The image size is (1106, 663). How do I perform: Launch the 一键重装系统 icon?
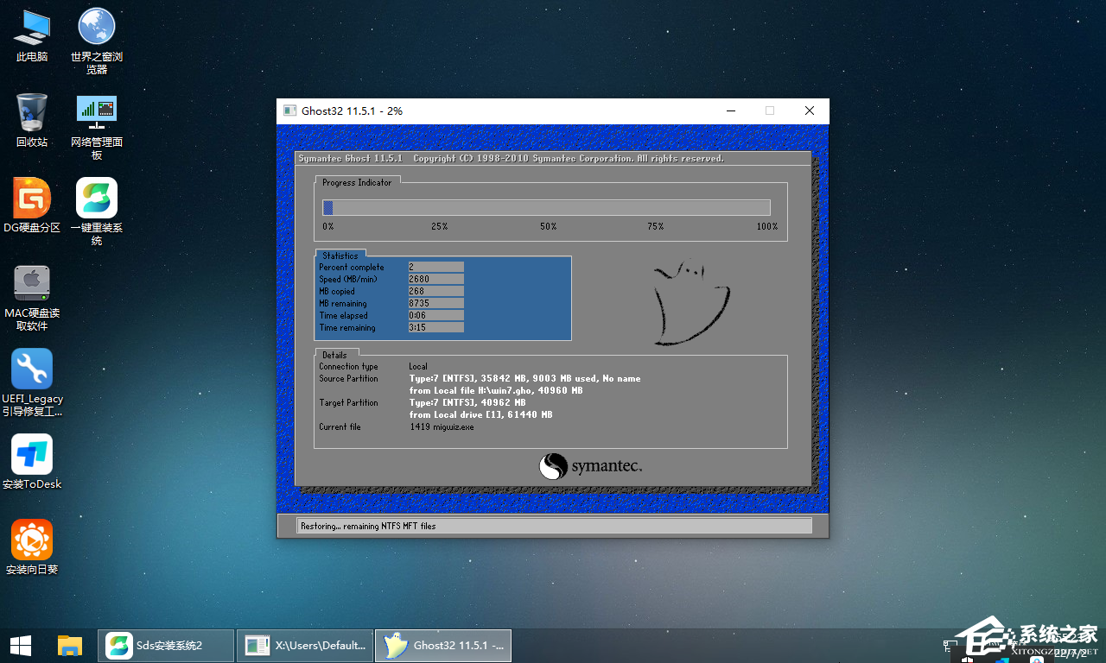tap(97, 212)
